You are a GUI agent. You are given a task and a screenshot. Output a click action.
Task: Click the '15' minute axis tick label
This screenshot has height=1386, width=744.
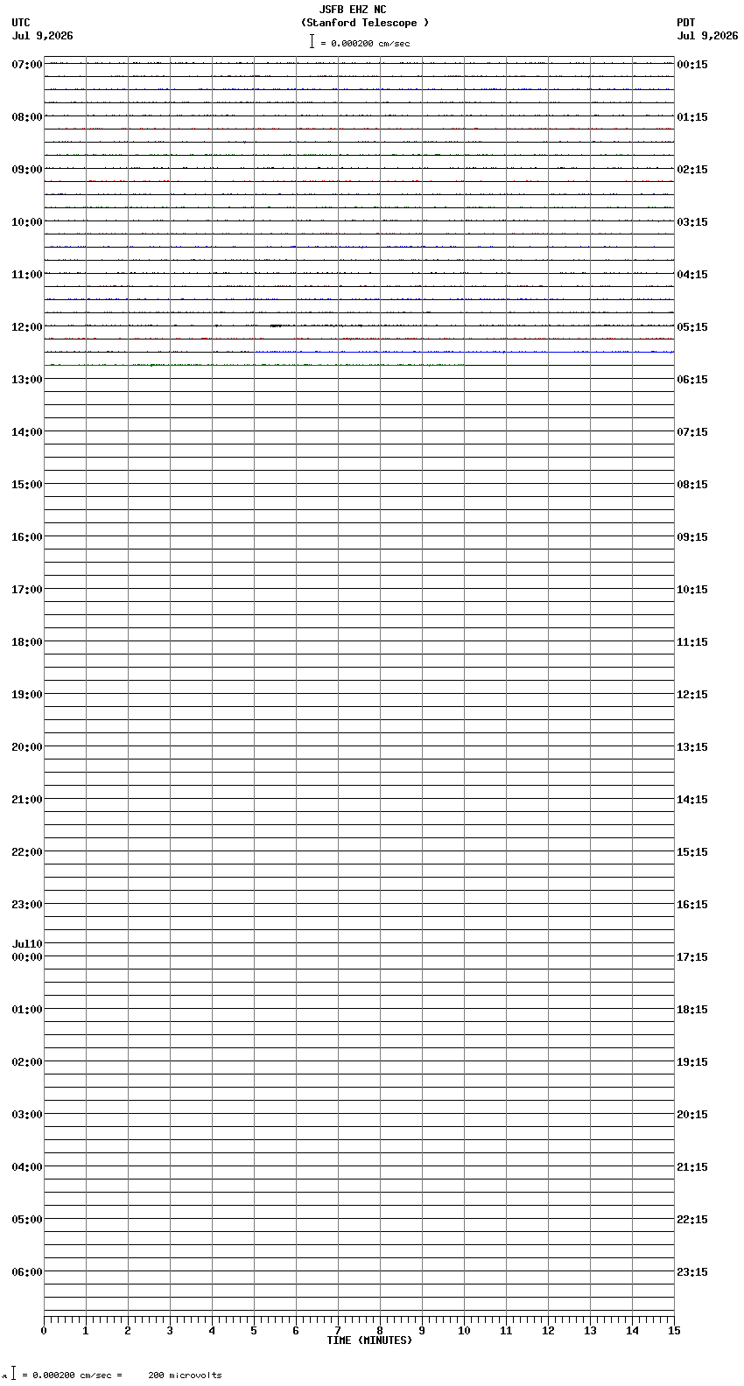(x=674, y=1331)
